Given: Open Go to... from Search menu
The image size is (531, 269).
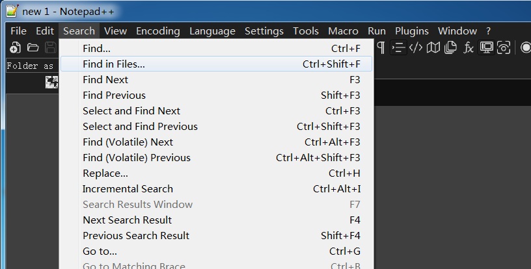Looking at the screenshot, I should click(x=100, y=251).
